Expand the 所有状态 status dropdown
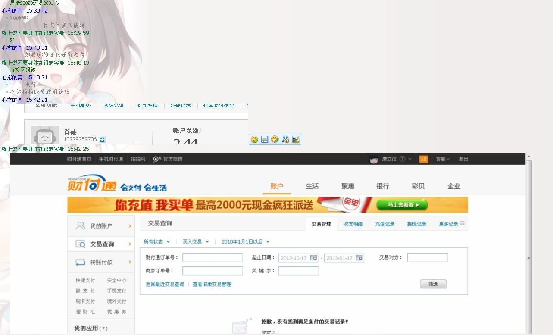Screen dimensions: 553x335 pyautogui.click(x=156, y=242)
